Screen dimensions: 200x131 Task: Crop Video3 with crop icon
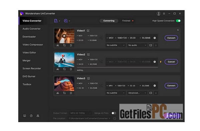tap(64, 93)
